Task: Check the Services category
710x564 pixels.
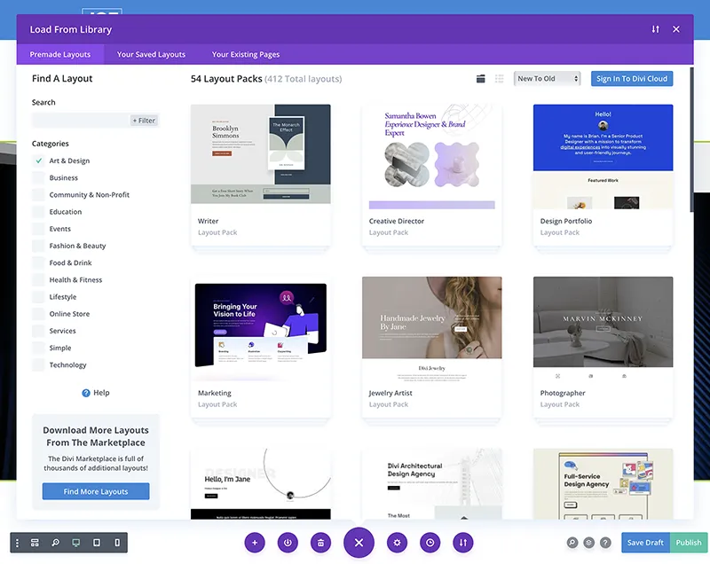Action: pyautogui.click(x=39, y=331)
